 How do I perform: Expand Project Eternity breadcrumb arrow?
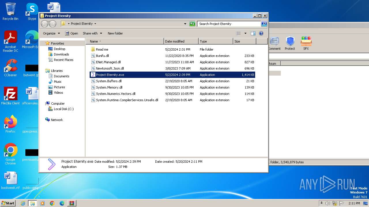pyautogui.click(x=95, y=24)
